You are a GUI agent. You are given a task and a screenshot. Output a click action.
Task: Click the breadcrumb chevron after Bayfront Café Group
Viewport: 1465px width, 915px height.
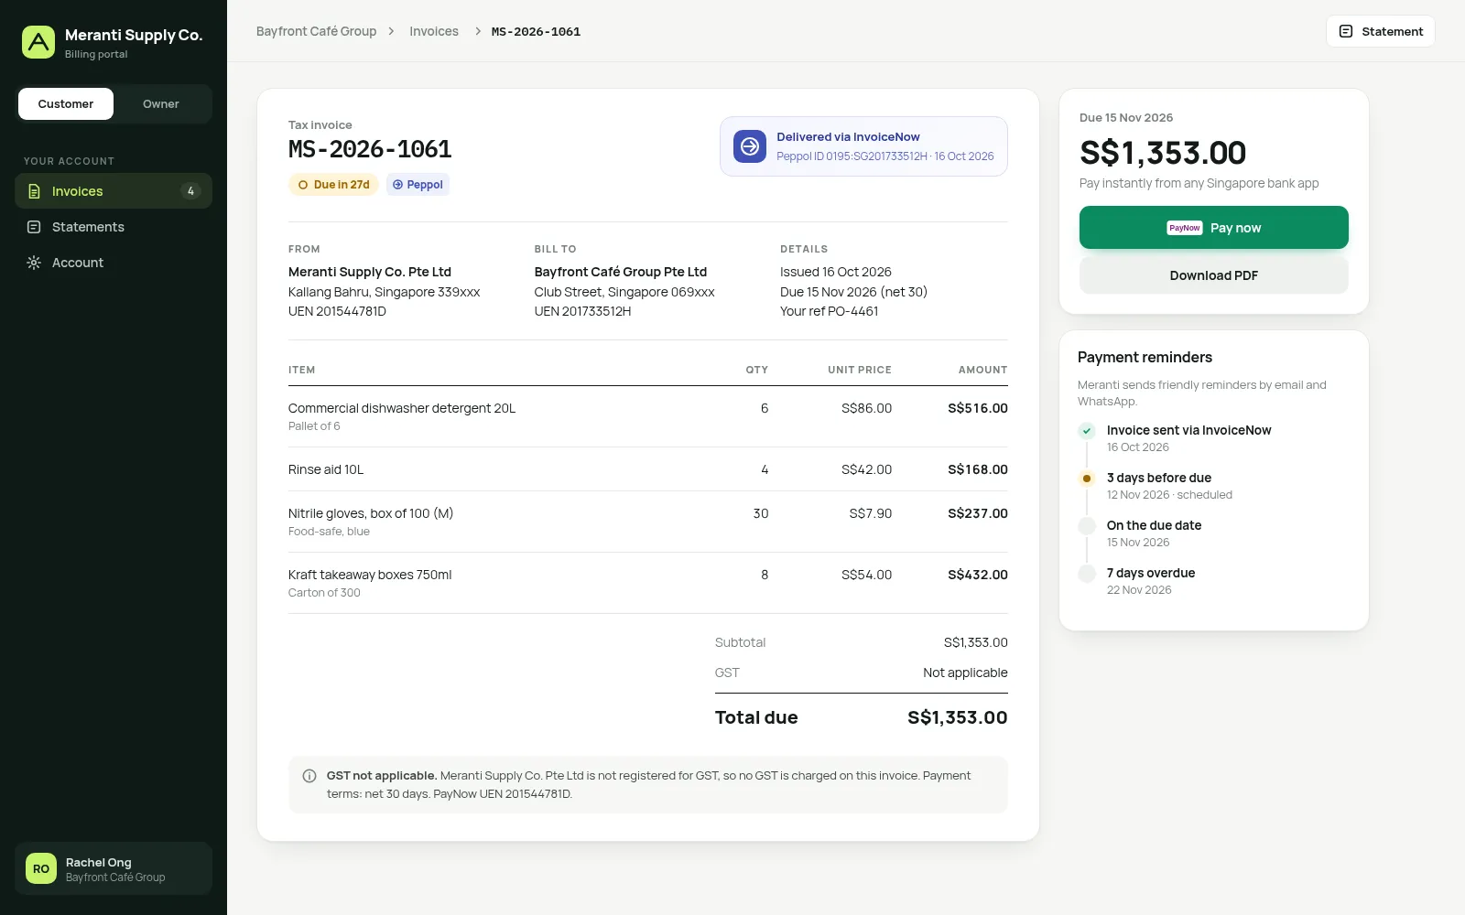[x=391, y=31]
